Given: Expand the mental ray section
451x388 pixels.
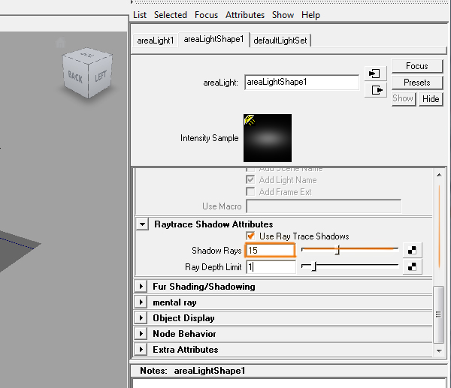Looking at the screenshot, I should 141,302.
